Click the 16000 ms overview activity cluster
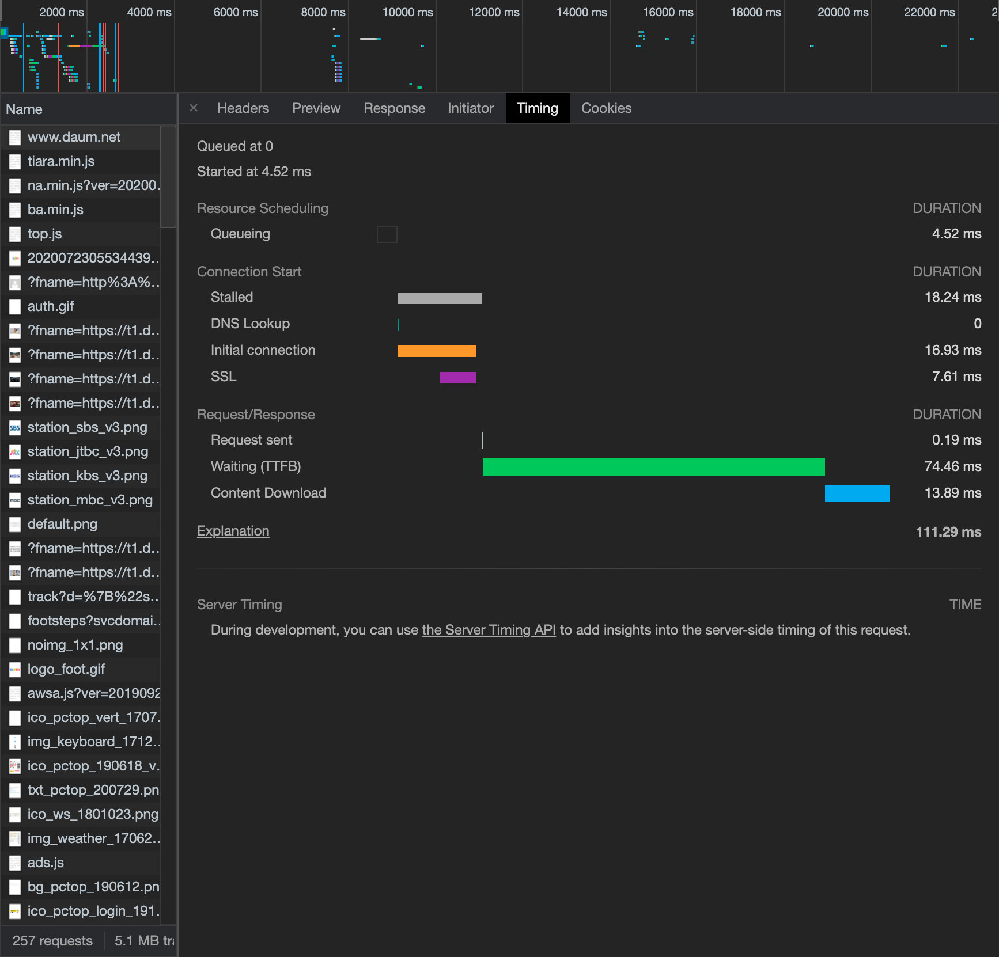999x957 pixels. pos(665,39)
